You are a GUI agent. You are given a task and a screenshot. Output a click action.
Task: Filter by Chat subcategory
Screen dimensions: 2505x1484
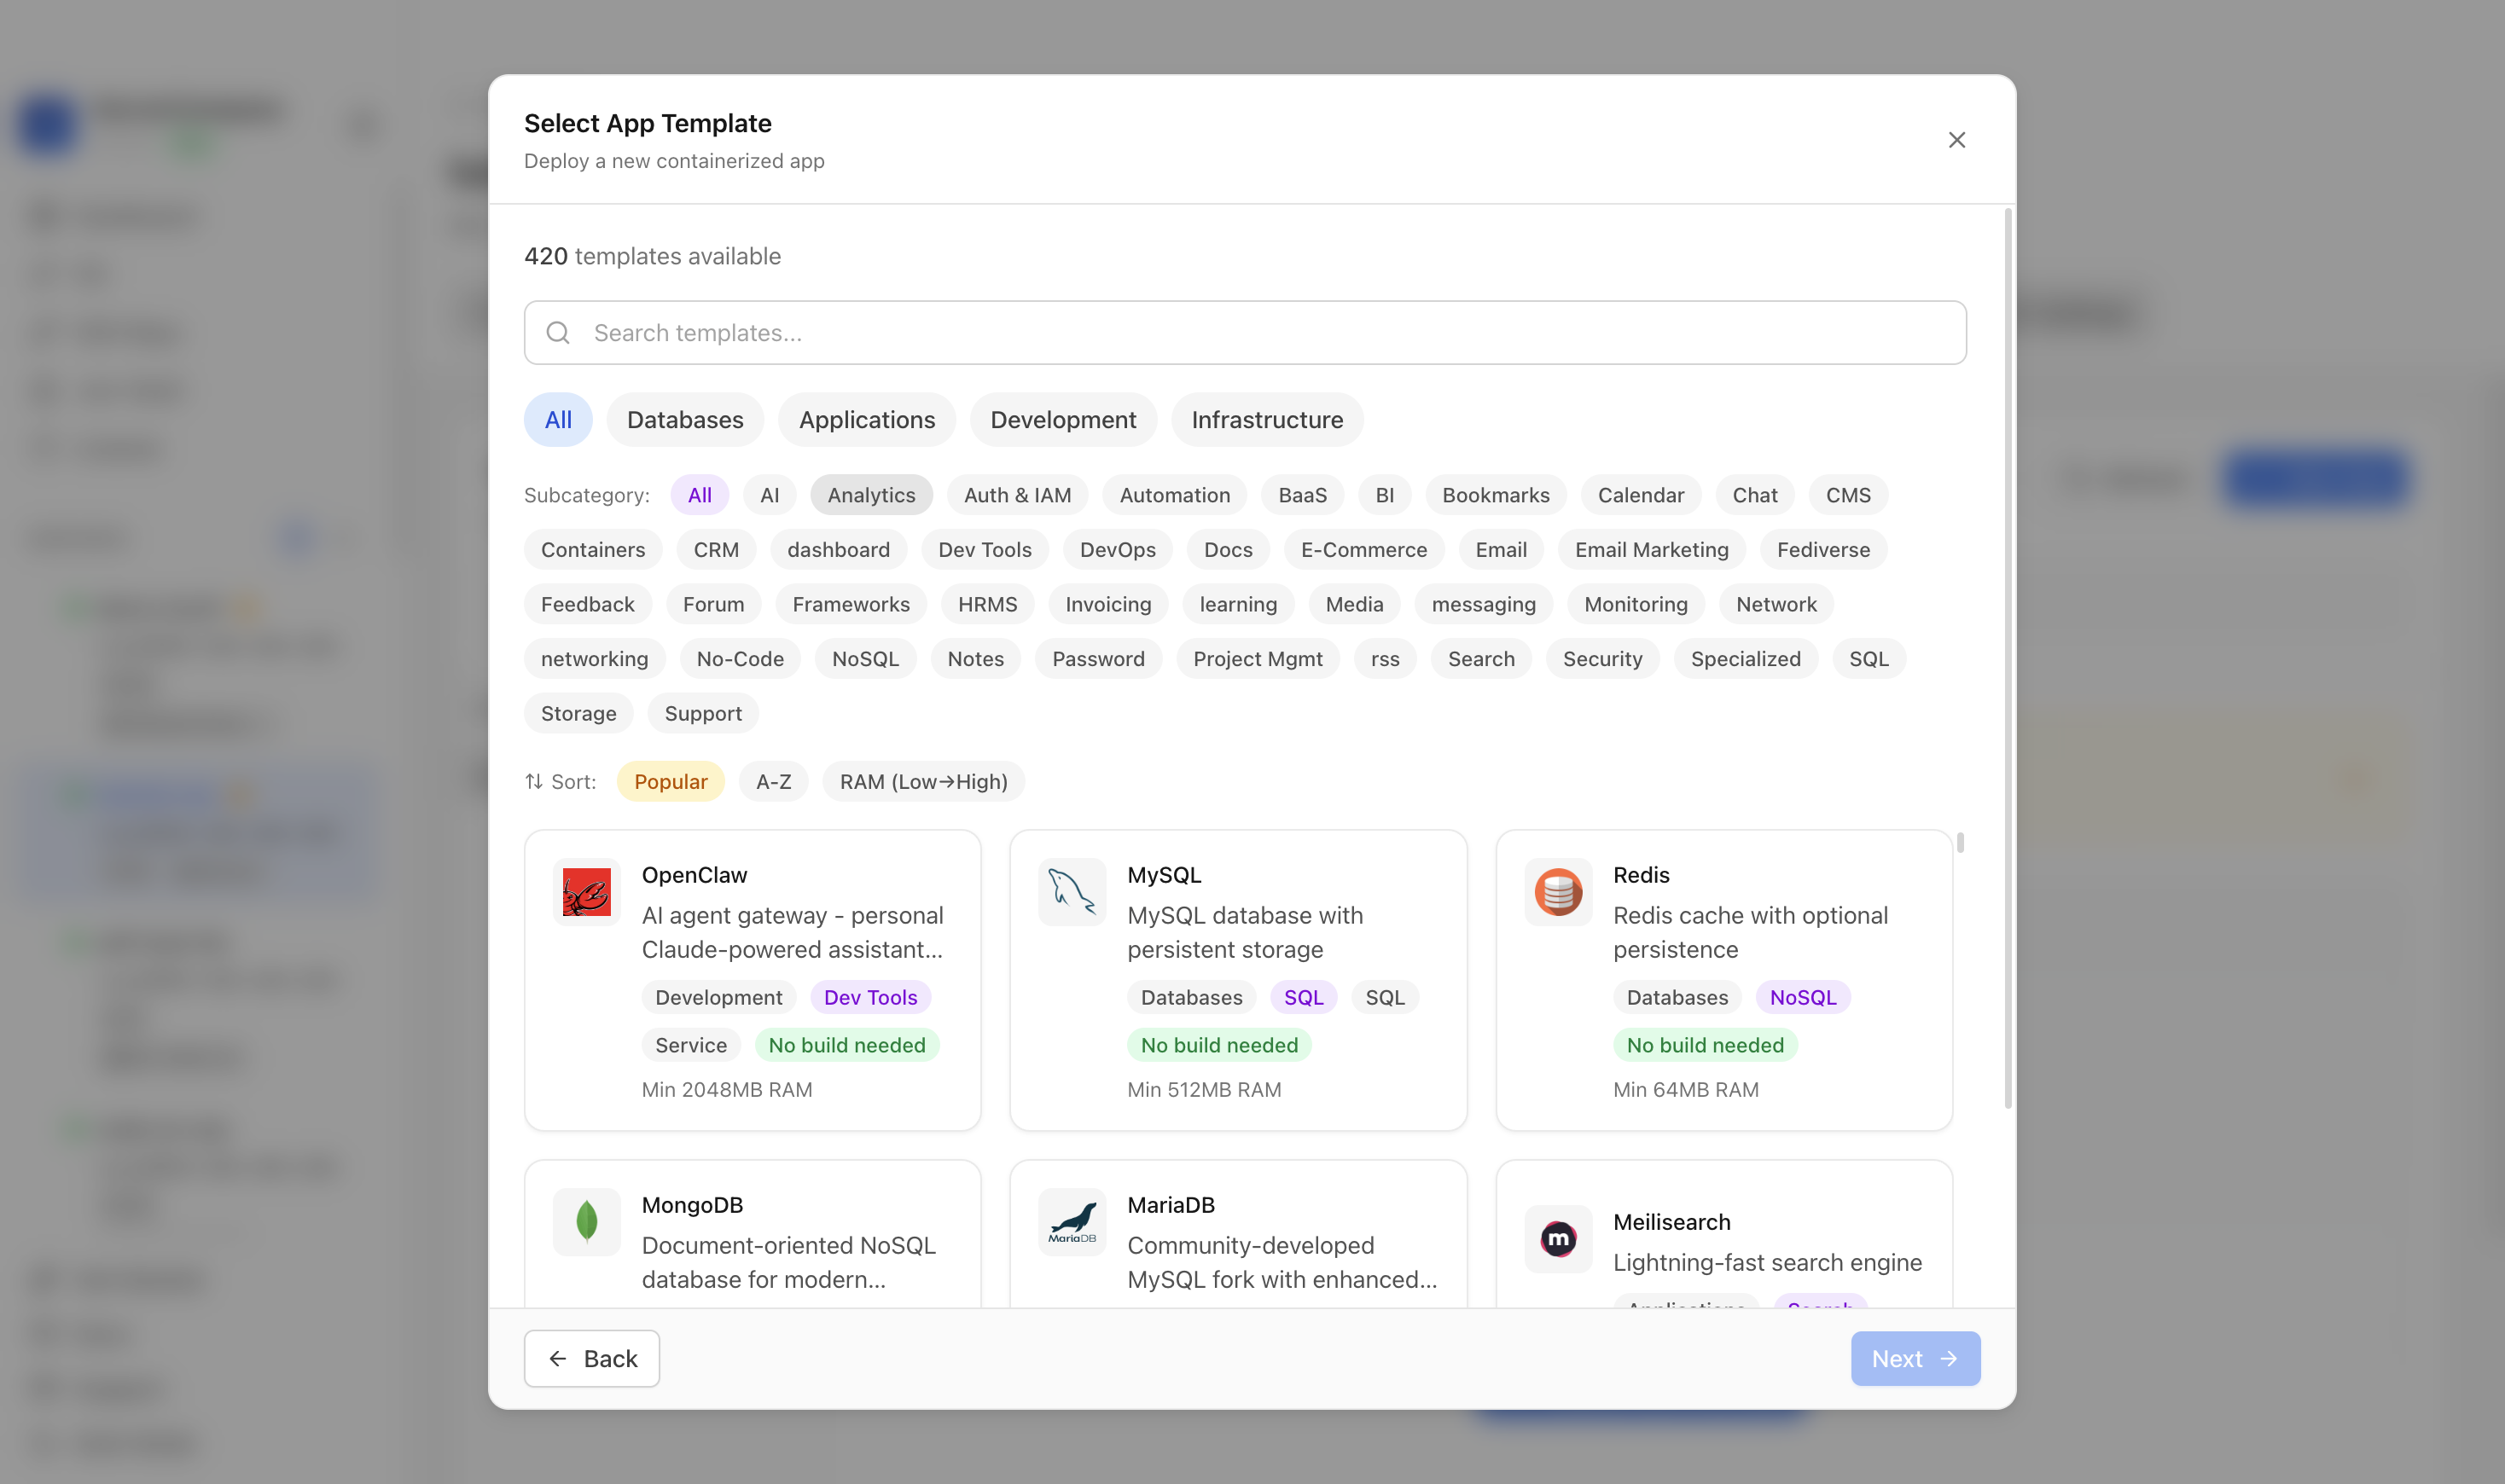coord(1755,495)
